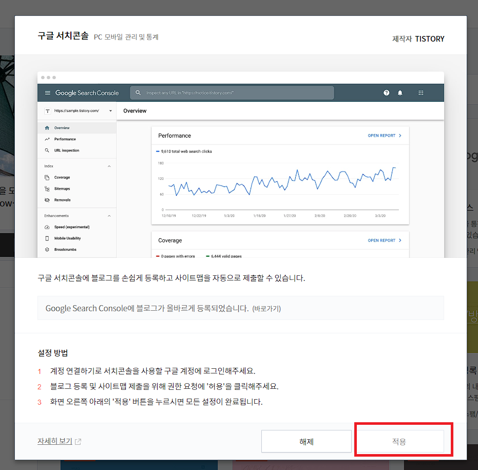Click the phone icon beside Mobile Usability
The image size is (478, 470).
click(47, 238)
